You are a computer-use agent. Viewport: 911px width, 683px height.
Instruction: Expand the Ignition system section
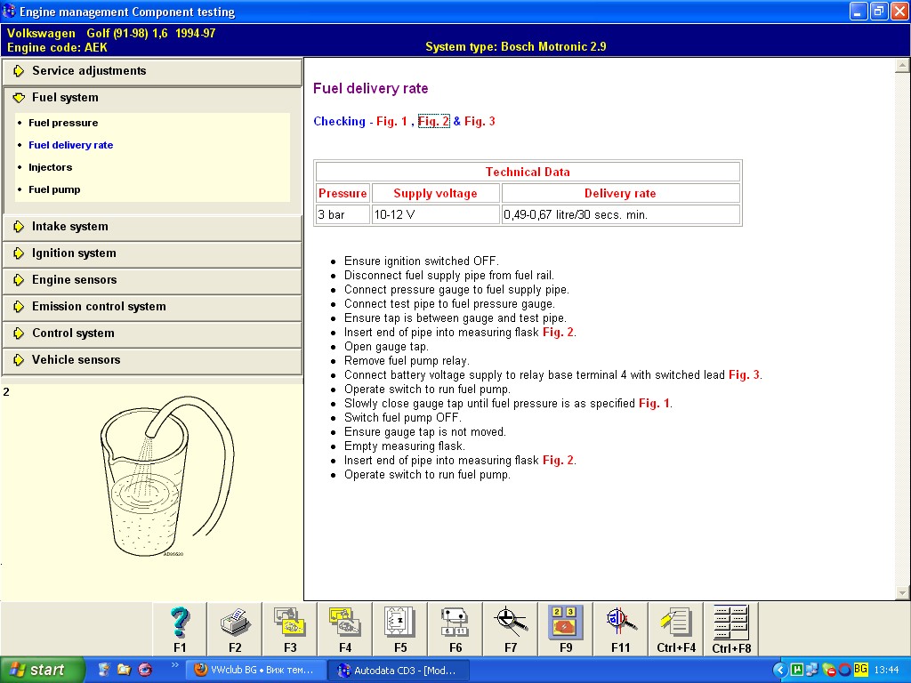pos(74,253)
